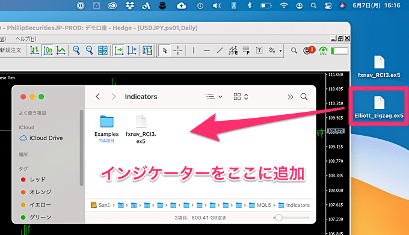Open Dropbox menu bar icon
Viewport: 409px width, 235px height.
pyautogui.click(x=130, y=5)
